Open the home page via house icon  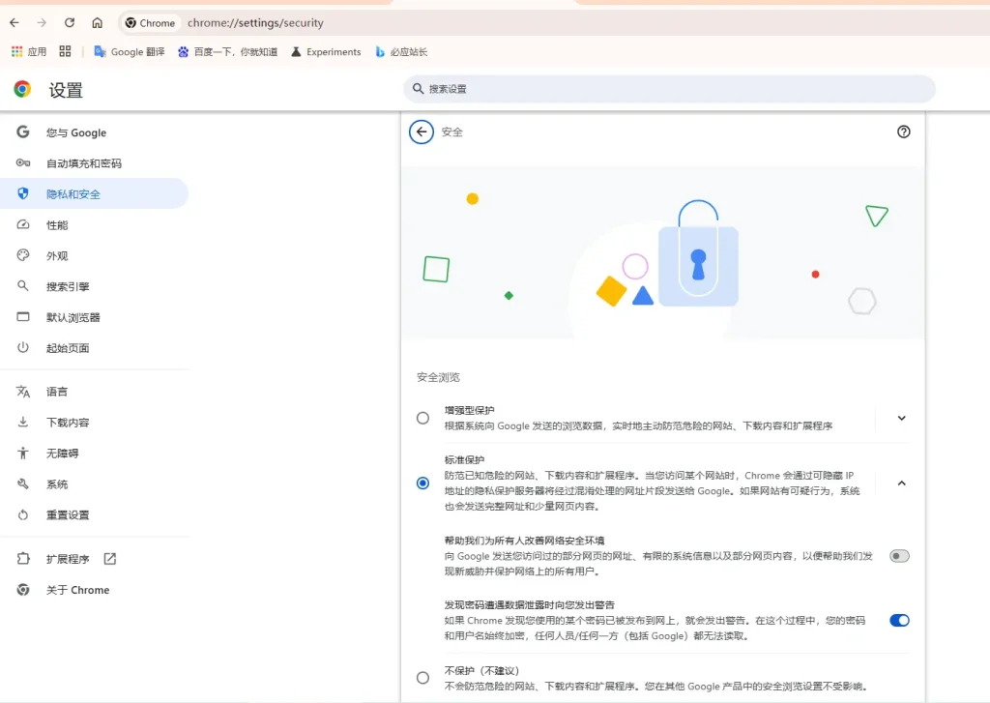98,23
